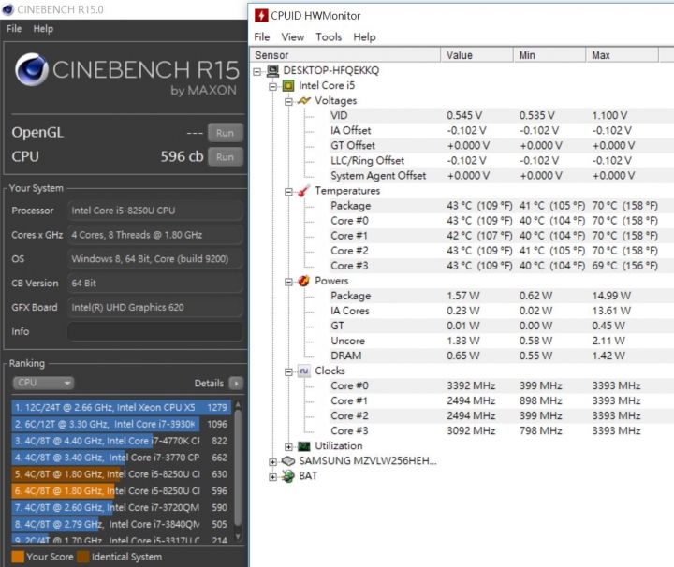The height and width of the screenshot is (567, 674).
Task: Select ranking row 8 Core i7-3840QM
Action: (x=122, y=525)
